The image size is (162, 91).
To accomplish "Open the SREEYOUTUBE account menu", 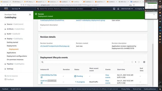I will tap(127, 9).
